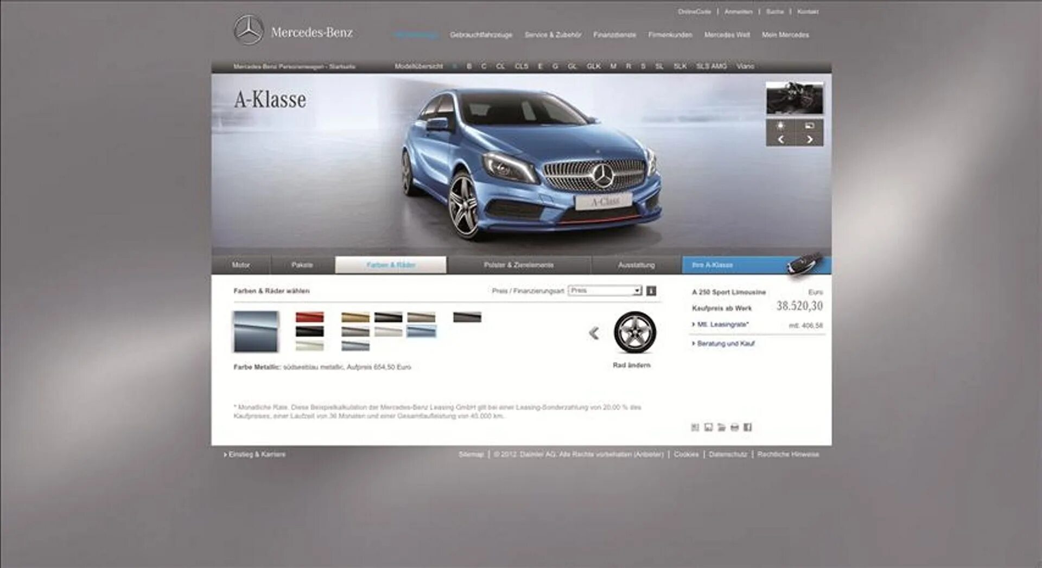Select model SLS AMG in model bar
1042x568 pixels.
[x=711, y=66]
